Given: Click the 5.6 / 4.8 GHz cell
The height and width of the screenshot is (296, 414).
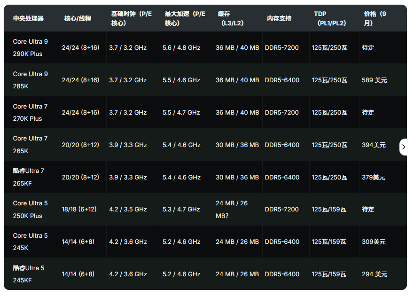Looking at the screenshot, I should pos(181,48).
